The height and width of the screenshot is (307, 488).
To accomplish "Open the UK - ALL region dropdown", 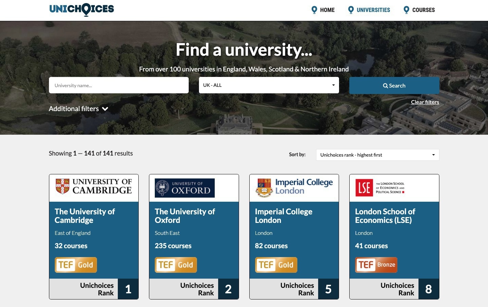I will [x=269, y=85].
